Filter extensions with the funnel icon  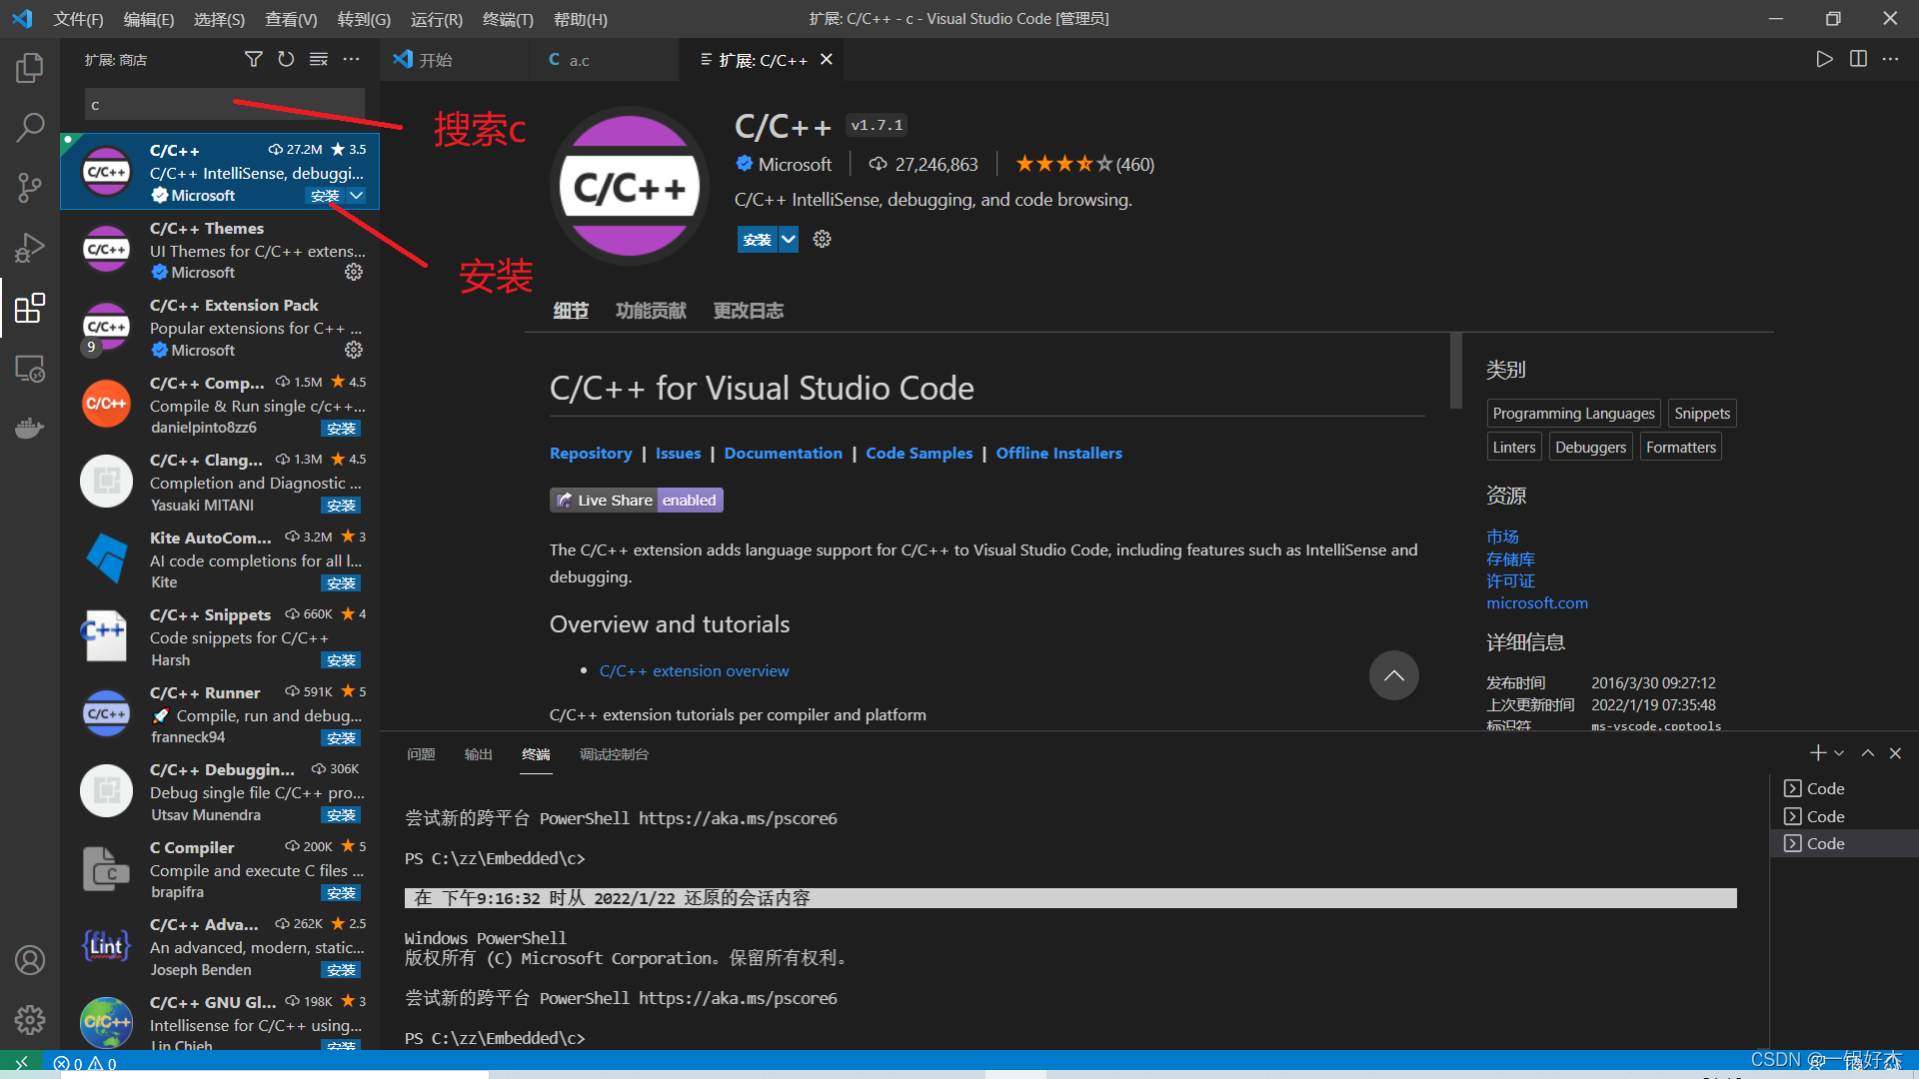click(254, 60)
